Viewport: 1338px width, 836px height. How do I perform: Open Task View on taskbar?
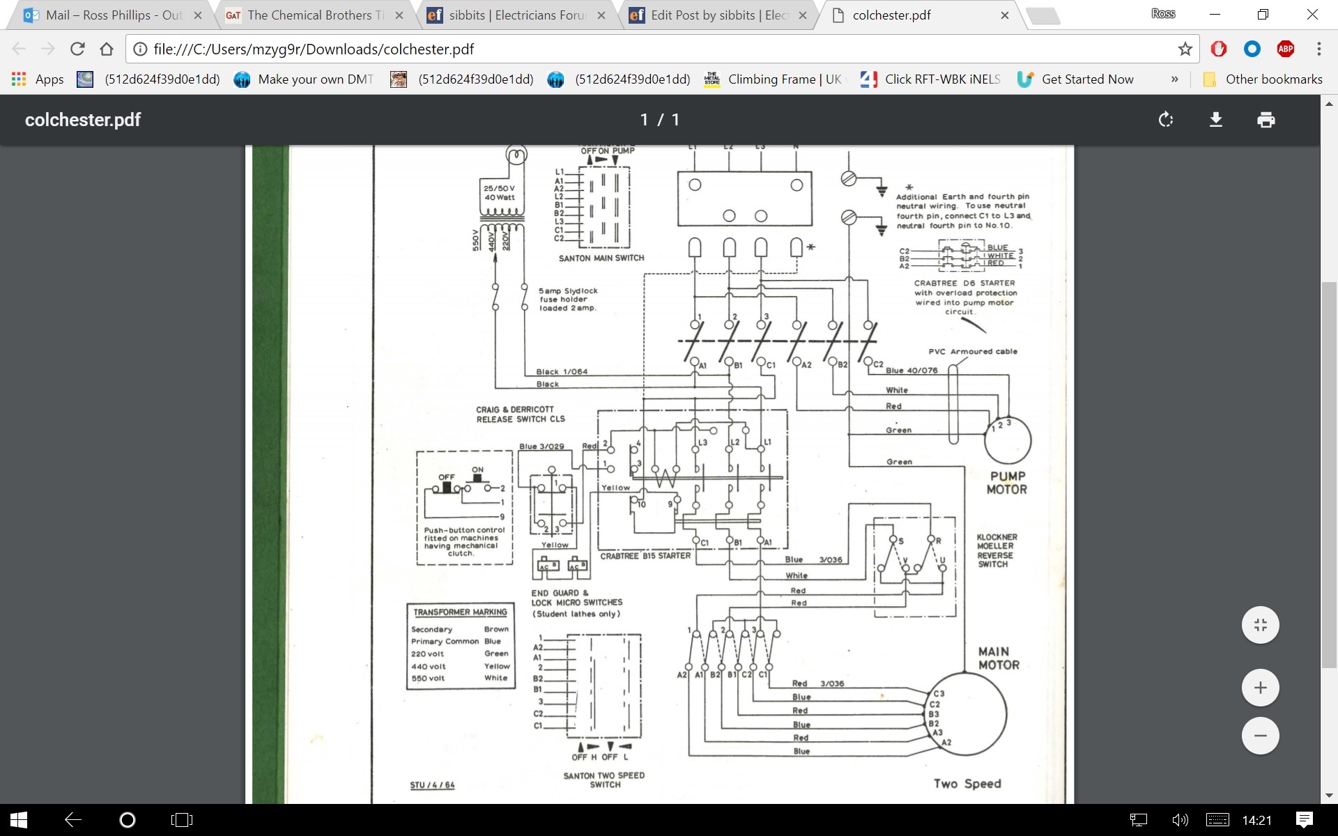pyautogui.click(x=181, y=820)
